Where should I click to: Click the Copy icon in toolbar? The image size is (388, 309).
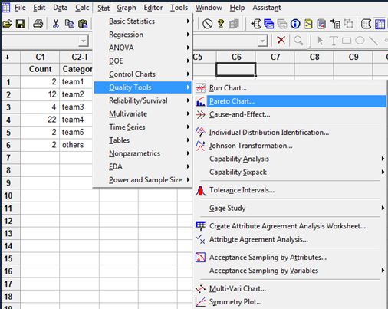pos(69,24)
